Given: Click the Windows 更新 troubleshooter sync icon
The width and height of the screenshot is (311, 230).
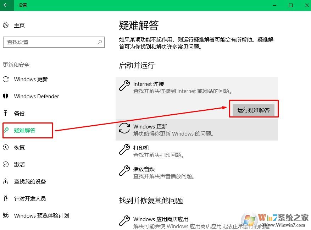Looking at the screenshot, I should (x=124, y=128).
